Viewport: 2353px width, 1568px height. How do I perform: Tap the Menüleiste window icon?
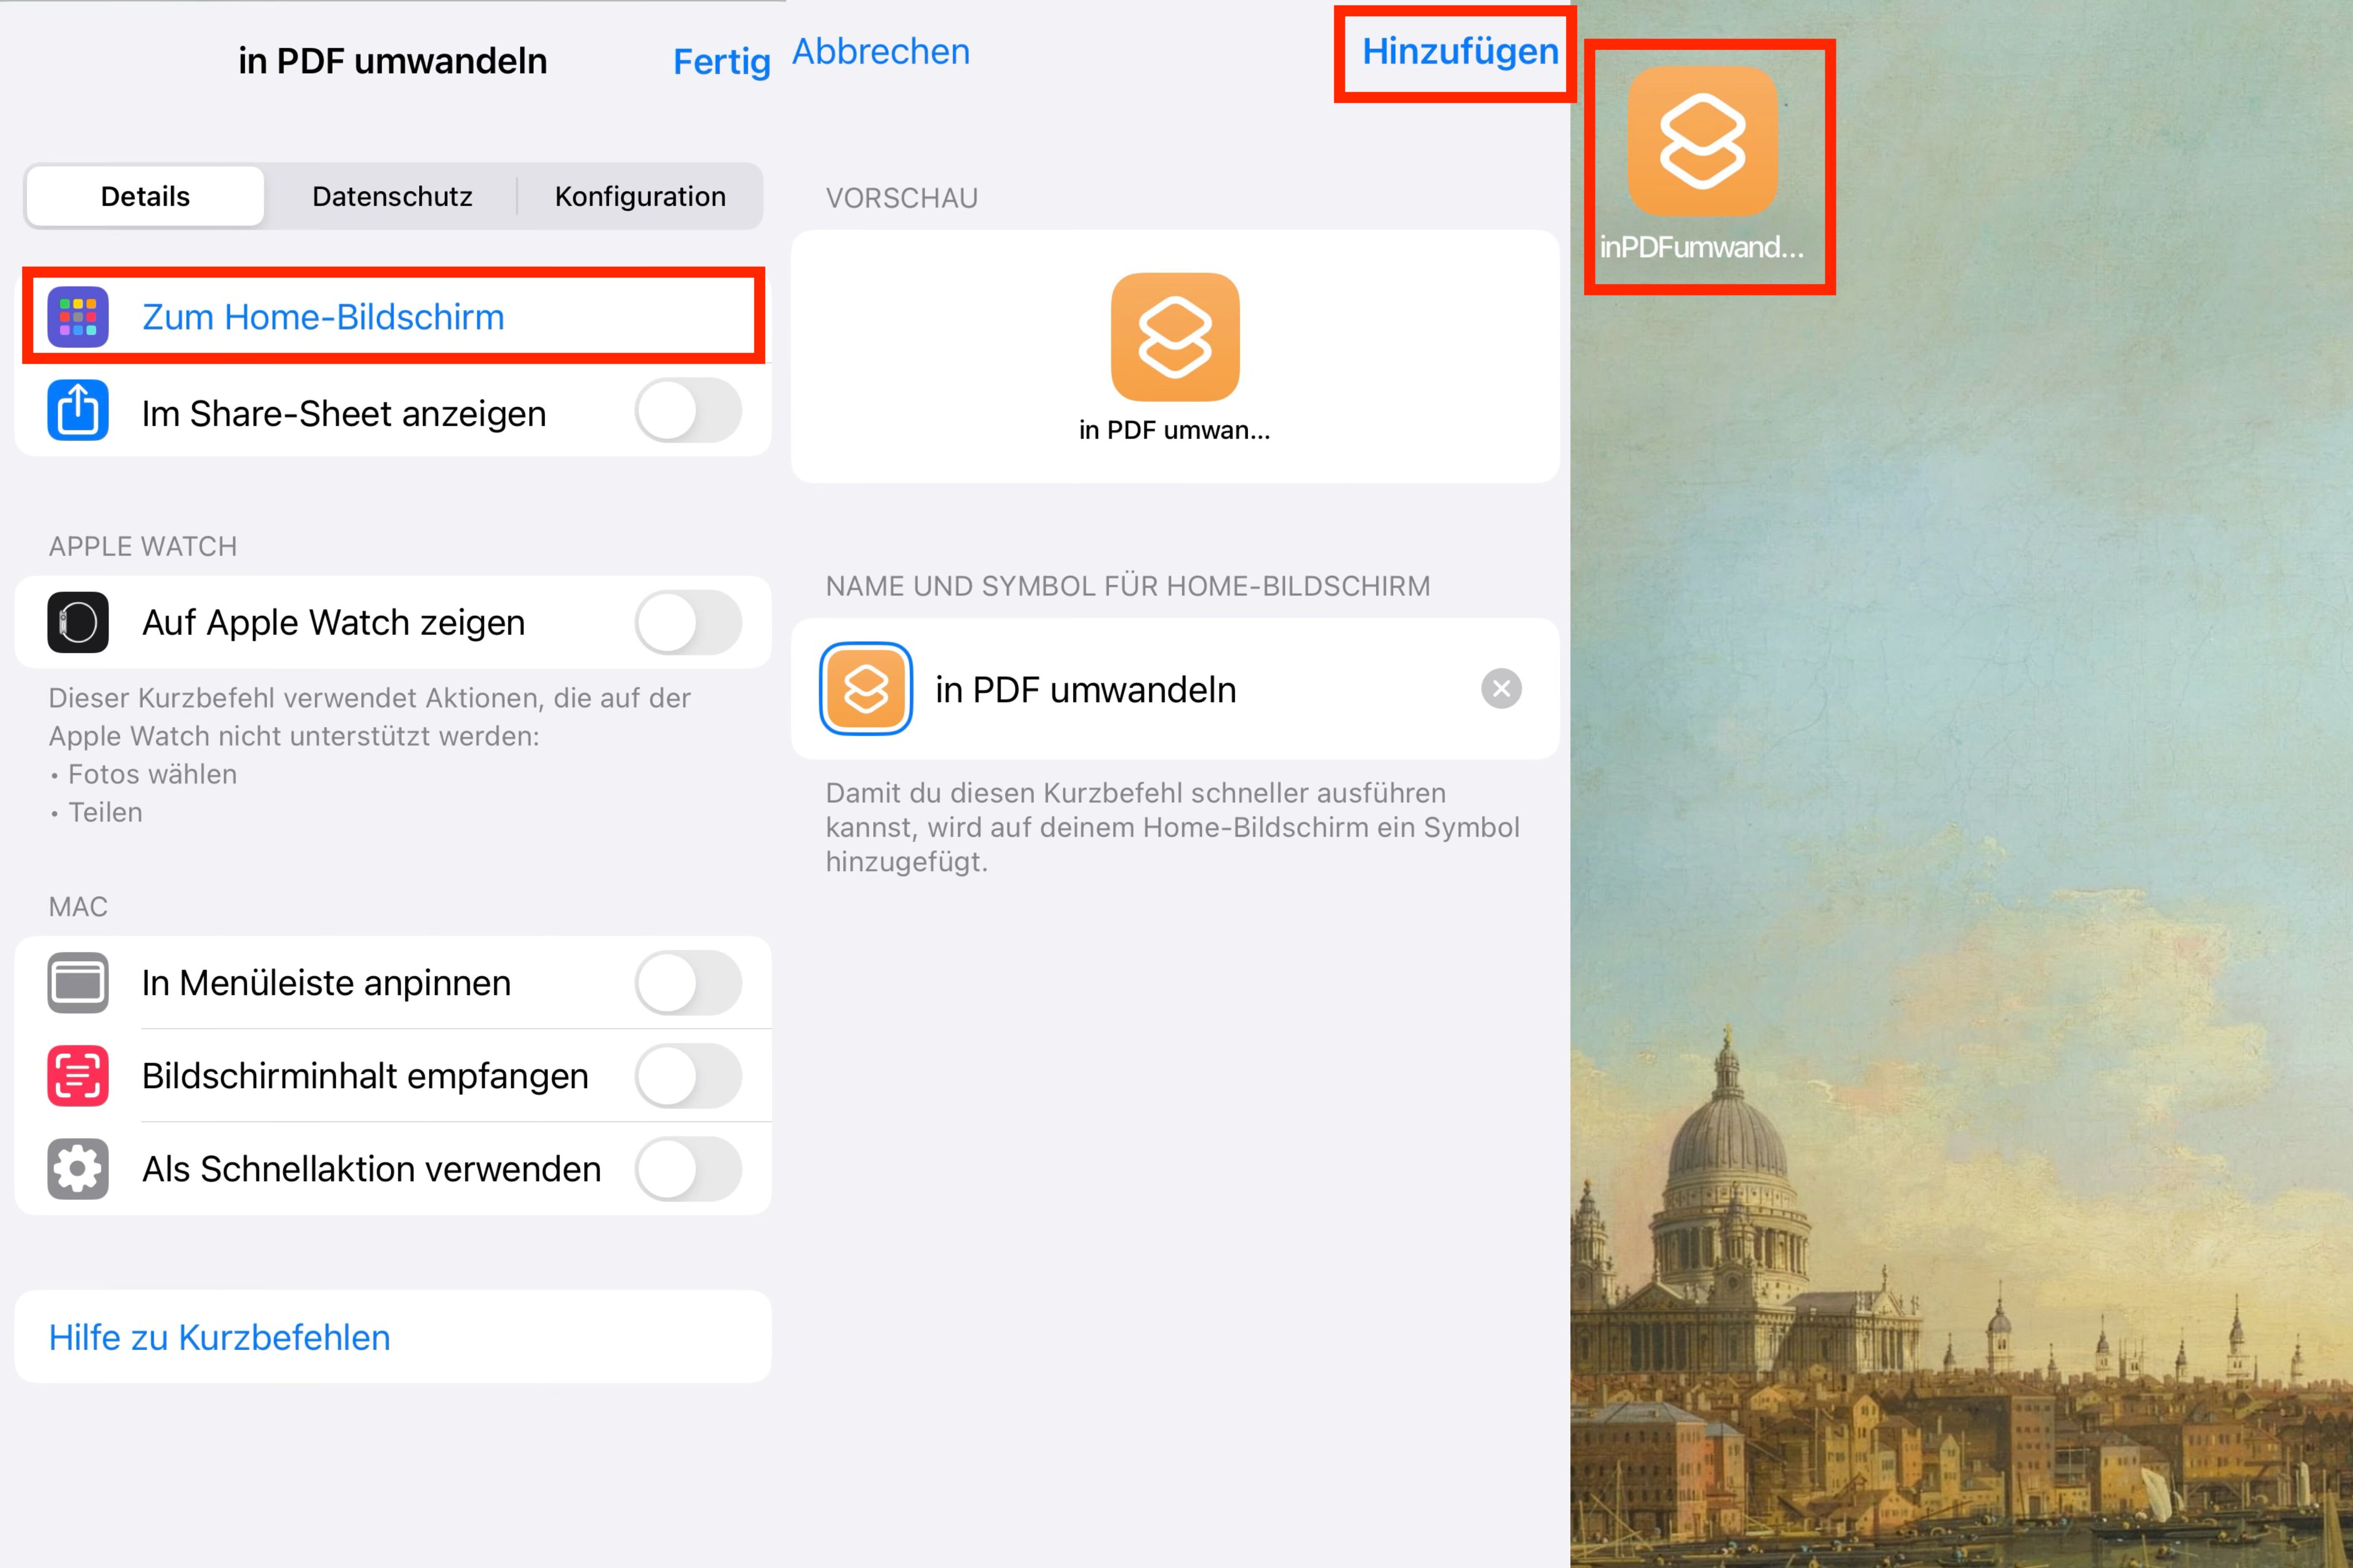point(78,983)
